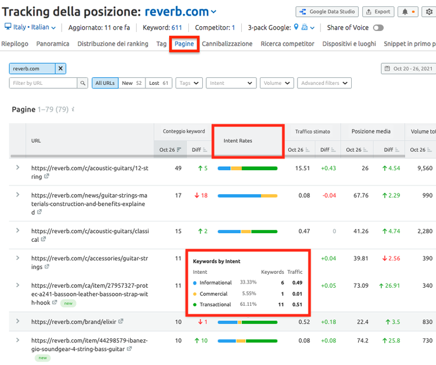Click the Filter by URL input field
The width and height of the screenshot is (436, 365).
43,83
